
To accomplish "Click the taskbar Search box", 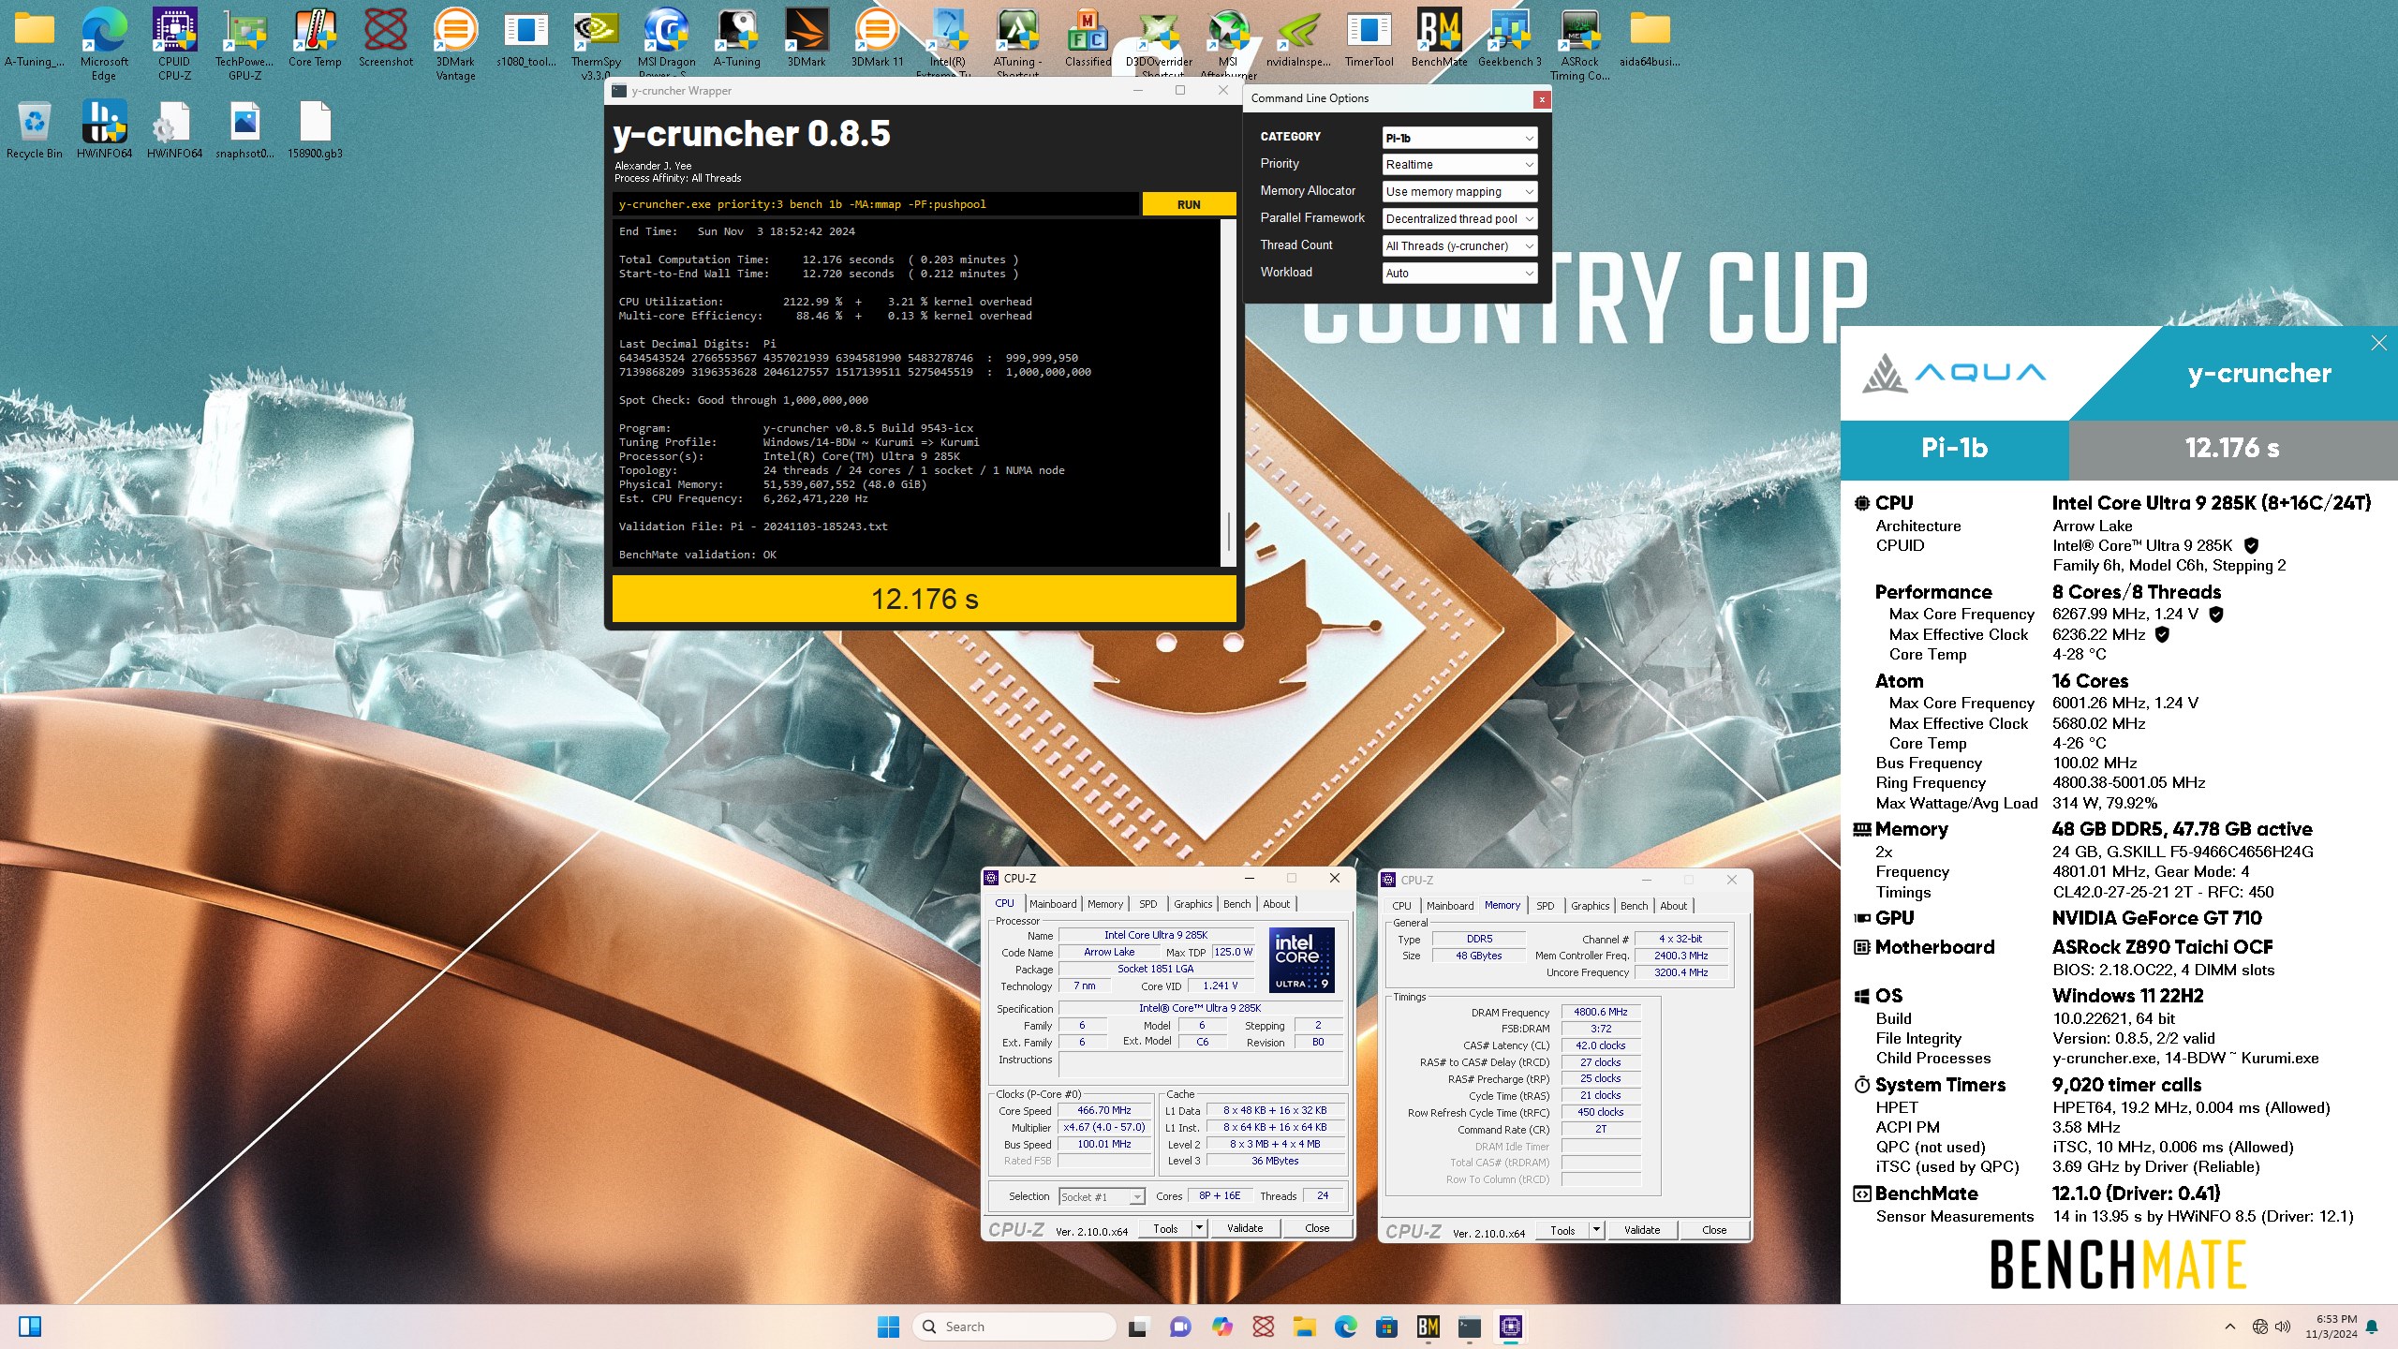I will click(1014, 1327).
